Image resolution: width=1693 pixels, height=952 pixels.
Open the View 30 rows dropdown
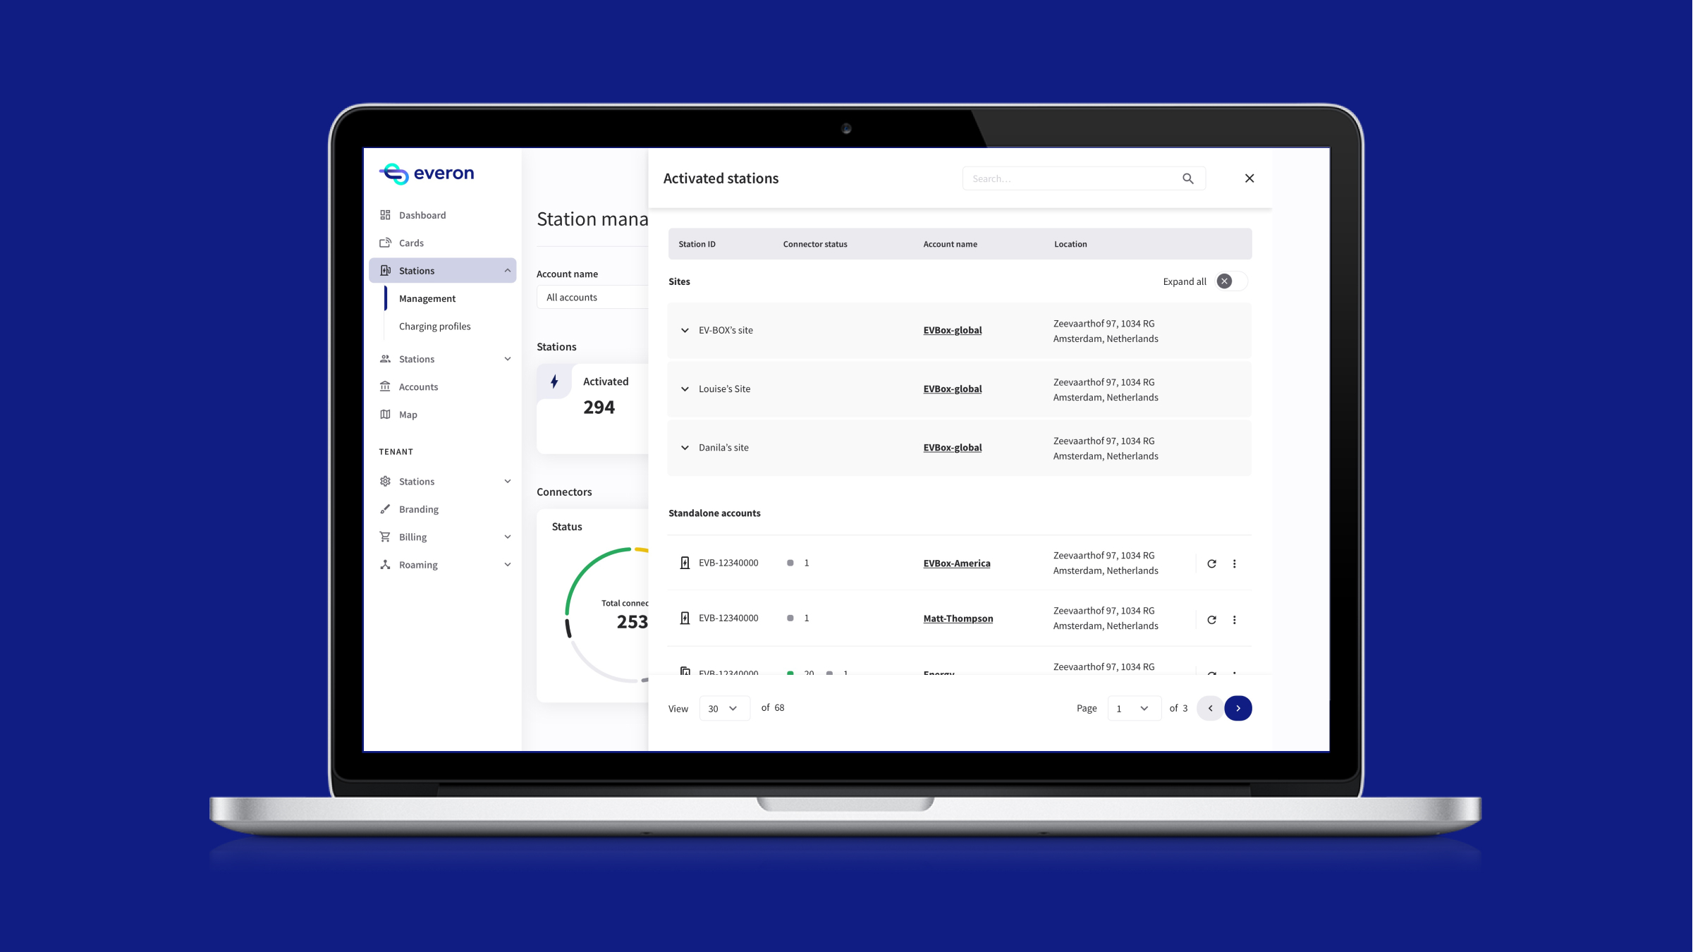pos(724,709)
